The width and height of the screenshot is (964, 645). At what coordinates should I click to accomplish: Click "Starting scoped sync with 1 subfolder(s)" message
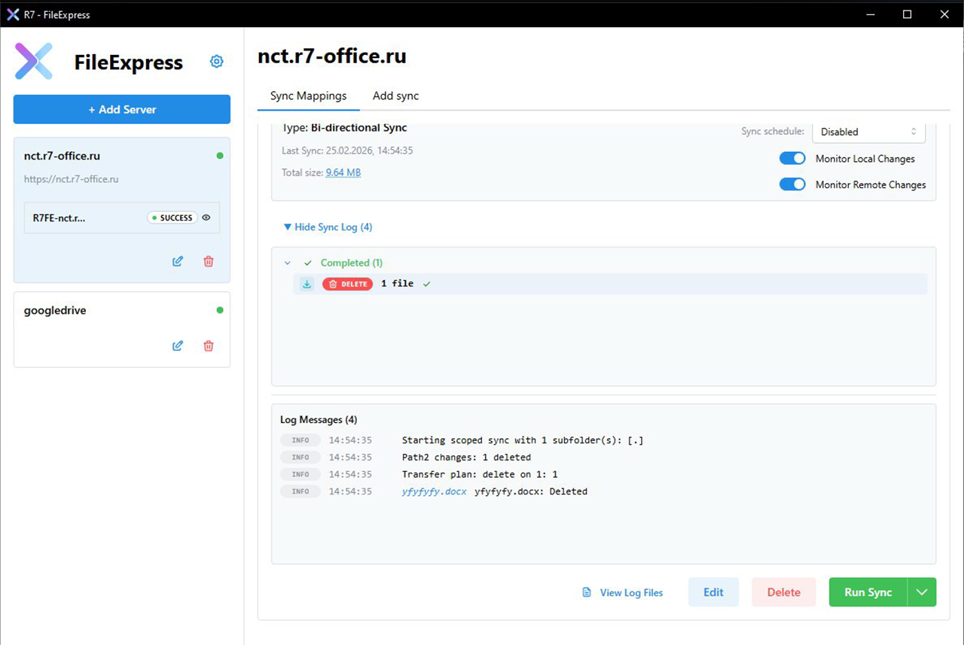coord(523,440)
